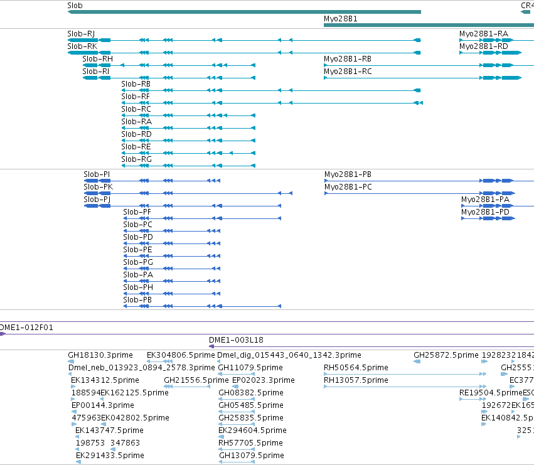Click the Myo28B1-PD protein label
Viewport: 534px width, 465px height.
(485, 212)
